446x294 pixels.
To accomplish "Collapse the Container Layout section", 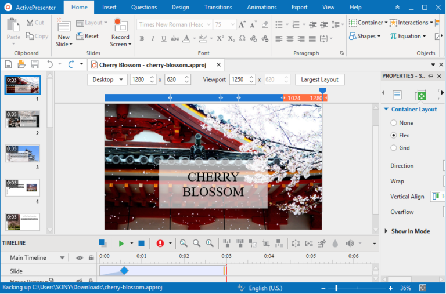I will 386,109.
